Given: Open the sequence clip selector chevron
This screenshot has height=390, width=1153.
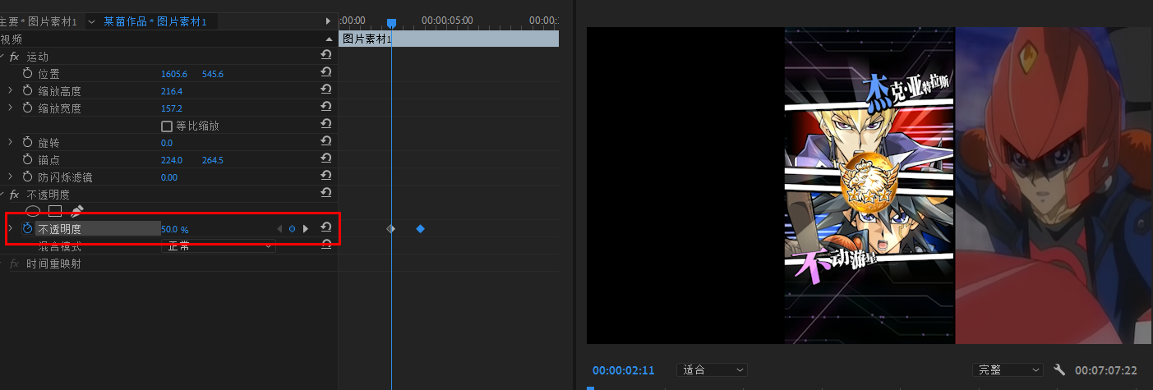Looking at the screenshot, I should [91, 21].
